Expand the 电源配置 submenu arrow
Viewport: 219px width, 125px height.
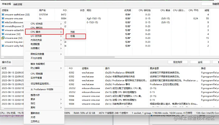pos(61,44)
